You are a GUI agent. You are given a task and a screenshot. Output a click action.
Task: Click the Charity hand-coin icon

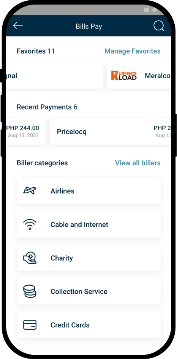[30, 258]
